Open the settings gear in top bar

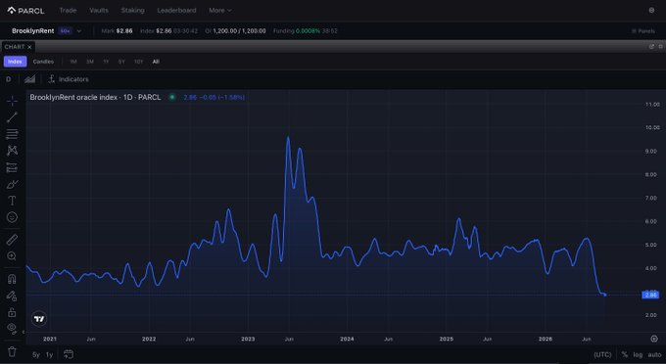point(651,10)
